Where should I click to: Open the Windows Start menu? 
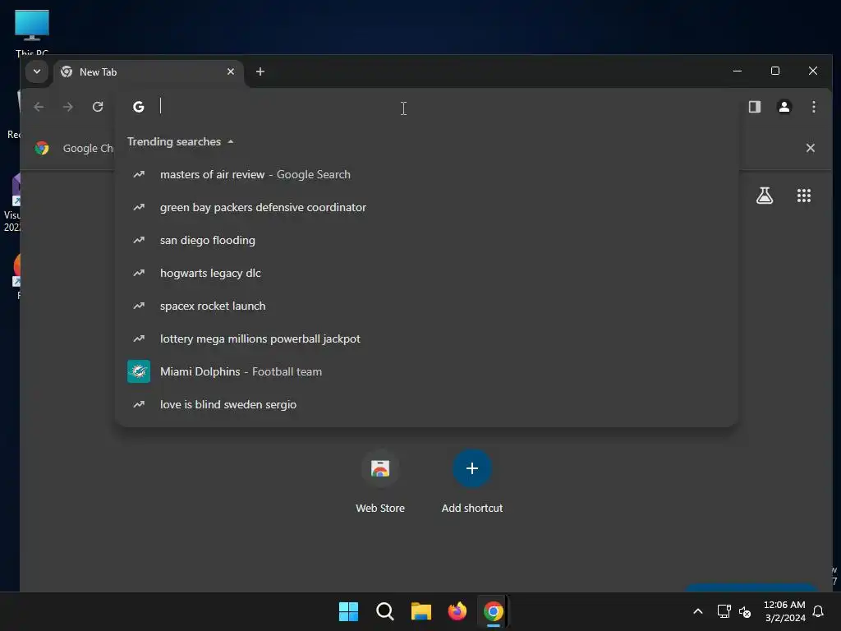[348, 611]
